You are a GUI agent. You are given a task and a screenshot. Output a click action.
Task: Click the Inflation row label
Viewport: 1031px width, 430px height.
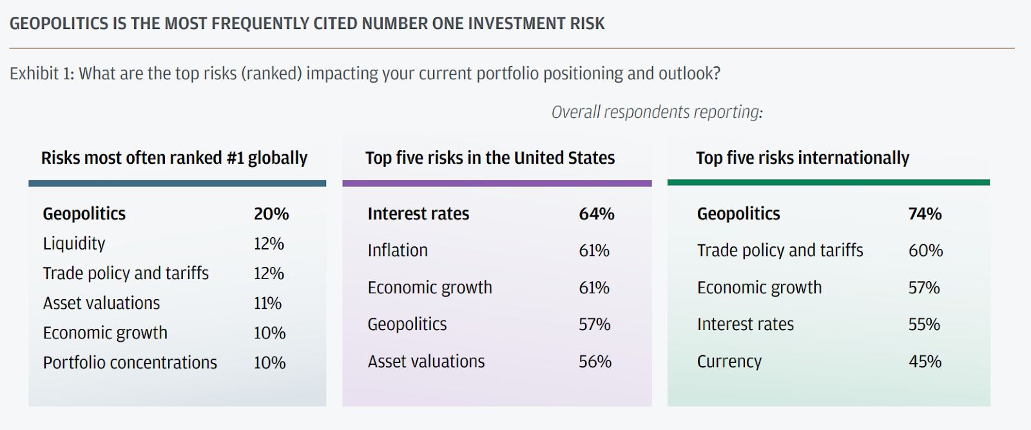pyautogui.click(x=398, y=250)
